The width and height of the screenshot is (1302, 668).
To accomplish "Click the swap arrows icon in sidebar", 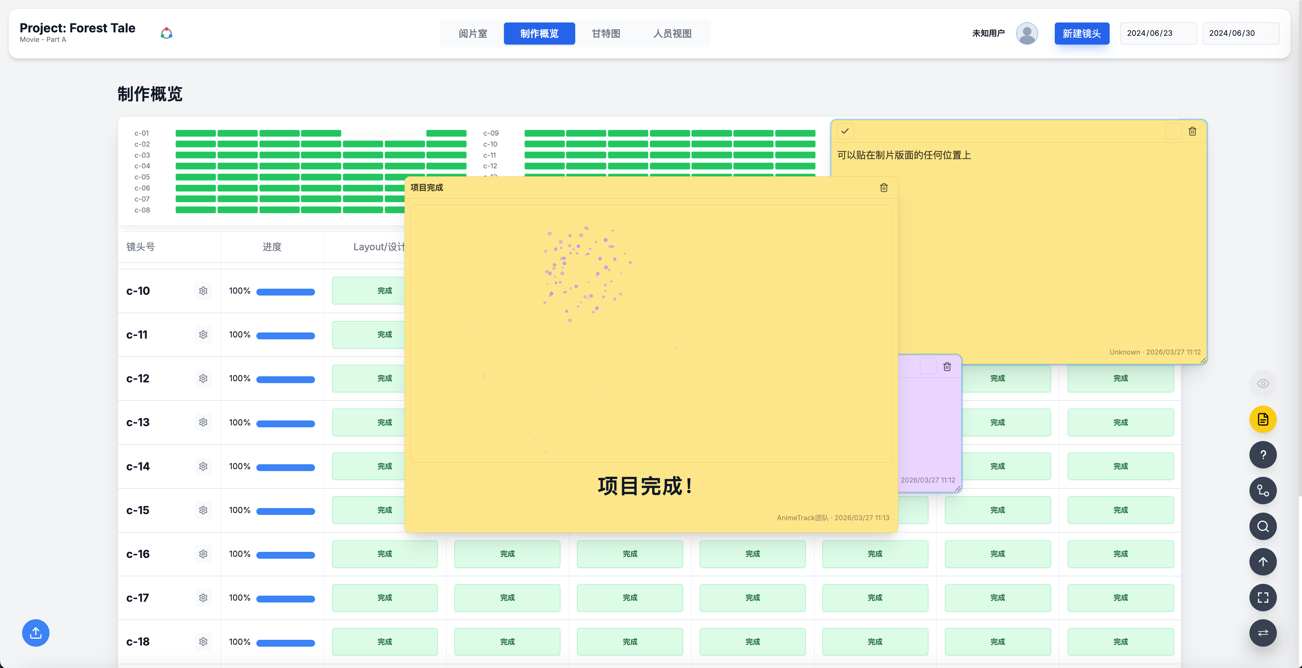I will pos(1263,633).
